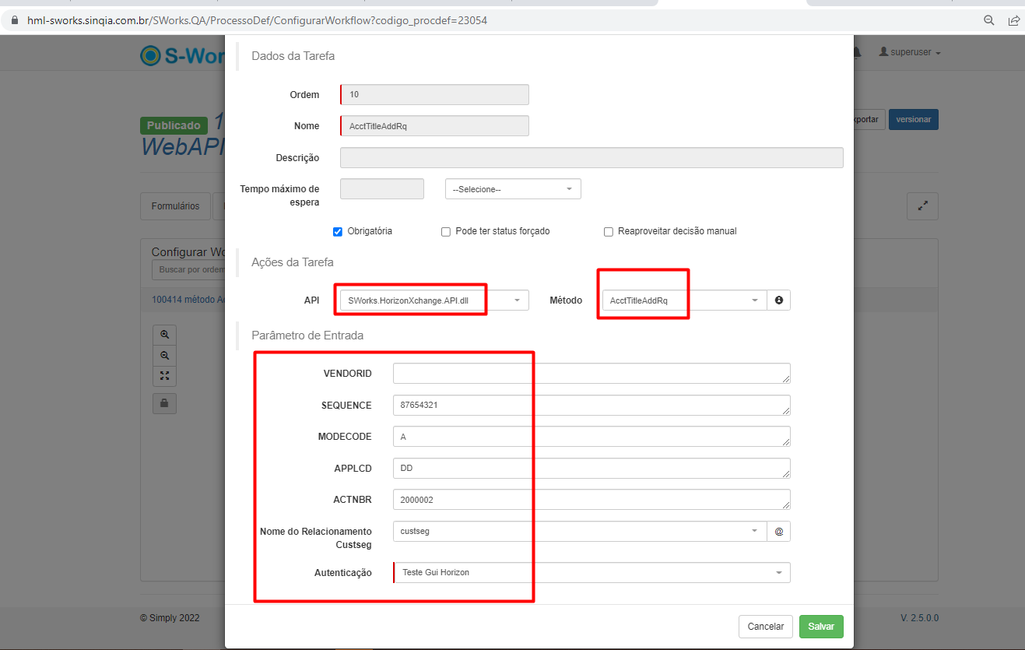Click the © Simply 2022 footer text
Screen dimensions: 1025x650
pyautogui.click(x=170, y=618)
